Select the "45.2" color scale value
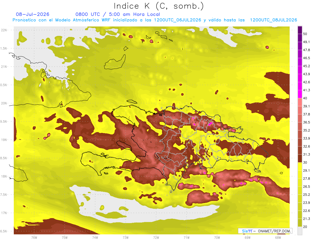 (307, 66)
